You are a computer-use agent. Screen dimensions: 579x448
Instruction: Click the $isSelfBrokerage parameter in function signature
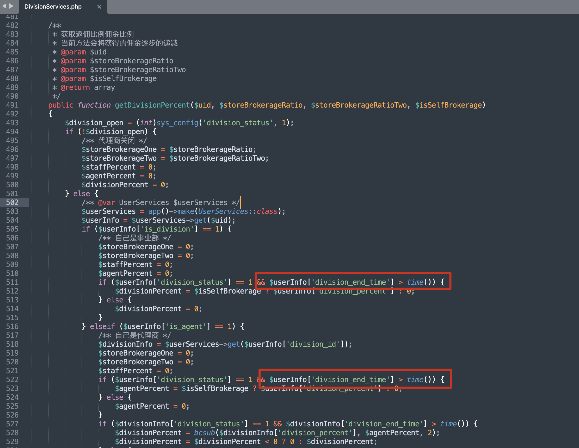[448, 105]
